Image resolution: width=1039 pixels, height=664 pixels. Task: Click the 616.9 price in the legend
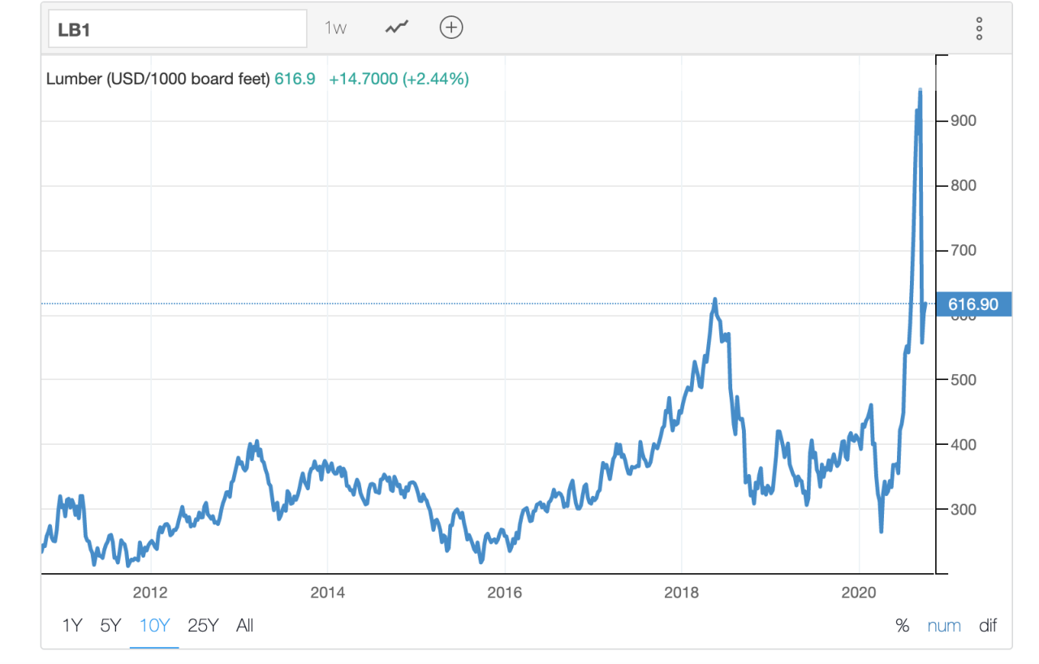pyautogui.click(x=295, y=79)
